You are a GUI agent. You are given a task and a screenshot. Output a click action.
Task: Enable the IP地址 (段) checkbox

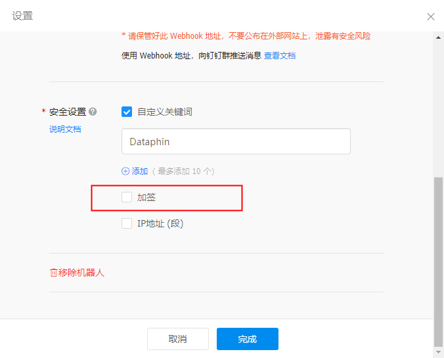[127, 223]
